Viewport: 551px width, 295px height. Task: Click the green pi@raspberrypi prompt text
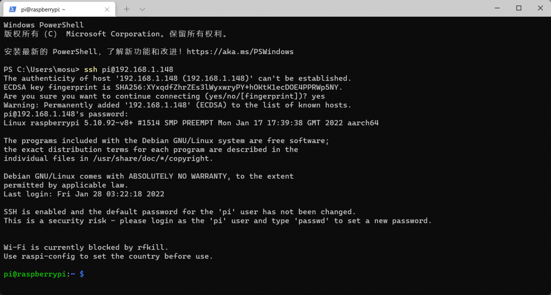(35, 274)
